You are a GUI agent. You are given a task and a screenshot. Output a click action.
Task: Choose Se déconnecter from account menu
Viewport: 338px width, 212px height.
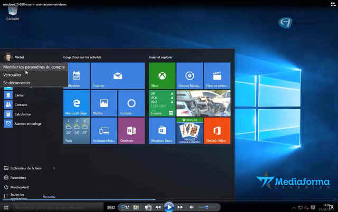point(34,83)
